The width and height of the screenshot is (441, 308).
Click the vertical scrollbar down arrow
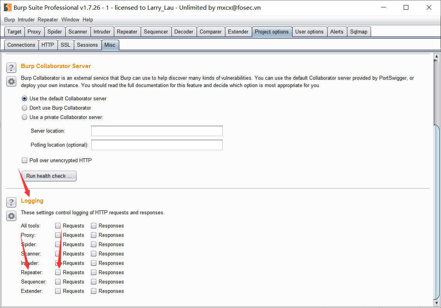437,302
